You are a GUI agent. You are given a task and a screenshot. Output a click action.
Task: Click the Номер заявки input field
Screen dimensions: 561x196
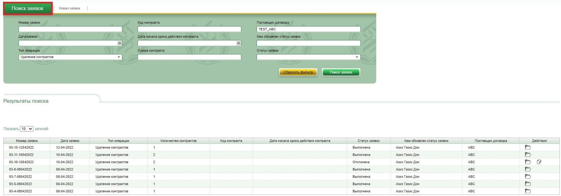click(x=70, y=29)
